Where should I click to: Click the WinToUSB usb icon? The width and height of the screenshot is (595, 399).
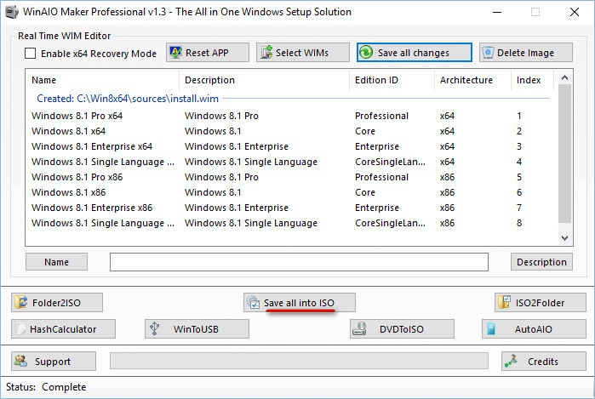tap(154, 328)
